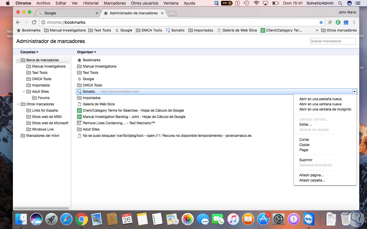
Task: Select Suprimir in the context menu
Action: pos(306,160)
